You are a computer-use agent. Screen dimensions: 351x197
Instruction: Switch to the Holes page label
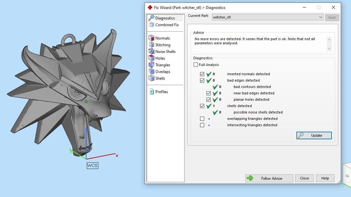[160, 58]
